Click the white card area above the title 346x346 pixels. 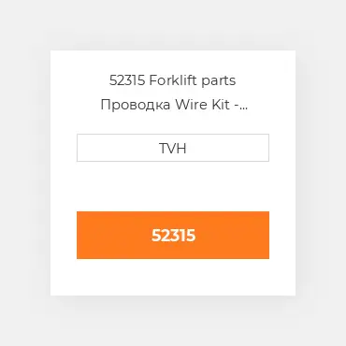pyautogui.click(x=173, y=62)
